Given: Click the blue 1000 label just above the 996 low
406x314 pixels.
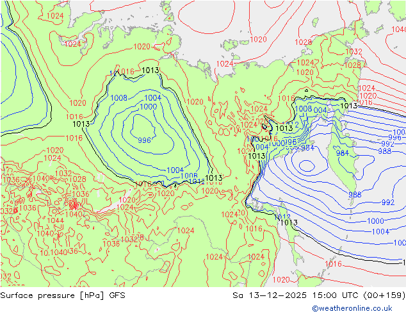Looking at the screenshot, I should (149, 107).
